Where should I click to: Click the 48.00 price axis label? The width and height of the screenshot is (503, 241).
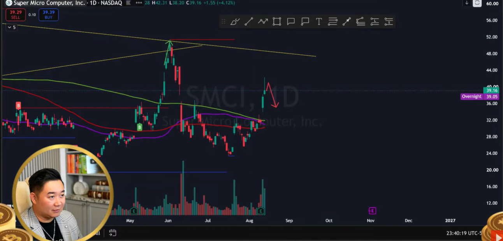tap(492, 54)
